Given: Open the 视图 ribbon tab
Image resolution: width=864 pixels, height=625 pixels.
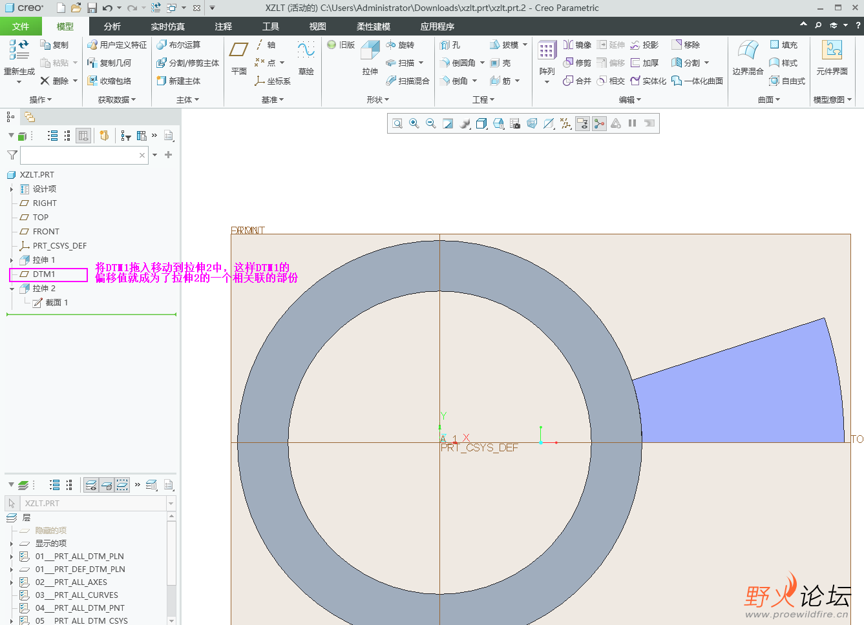Looking at the screenshot, I should click(x=318, y=26).
